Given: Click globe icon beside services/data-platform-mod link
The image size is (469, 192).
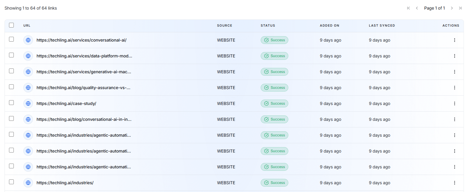Looking at the screenshot, I should 28,56.
